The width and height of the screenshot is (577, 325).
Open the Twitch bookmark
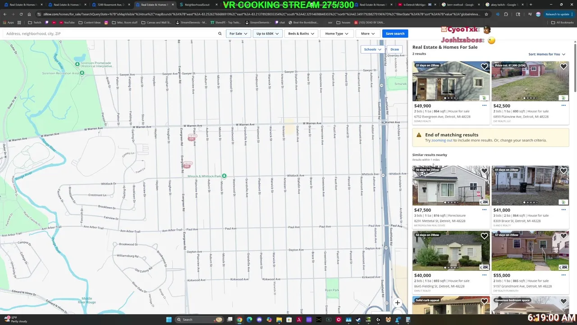tap(34, 22)
